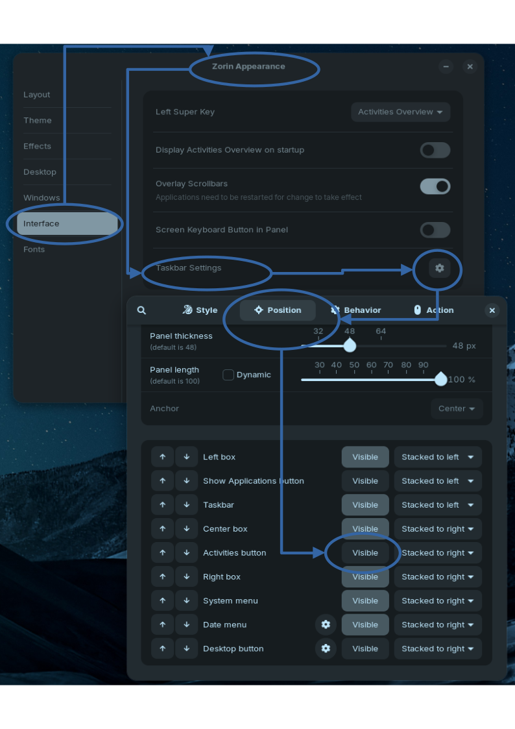Open Date menu gear settings

point(326,624)
